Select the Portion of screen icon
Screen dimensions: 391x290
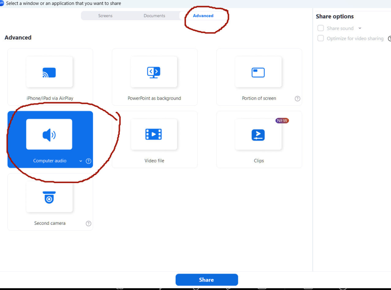(x=258, y=72)
